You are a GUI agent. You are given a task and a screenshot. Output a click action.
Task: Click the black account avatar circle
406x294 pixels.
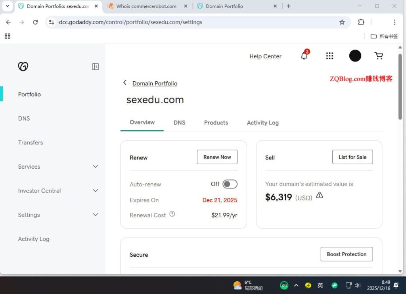pyautogui.click(x=355, y=56)
